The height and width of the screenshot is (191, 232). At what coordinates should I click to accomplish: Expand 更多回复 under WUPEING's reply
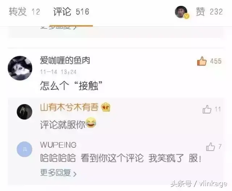(58, 173)
